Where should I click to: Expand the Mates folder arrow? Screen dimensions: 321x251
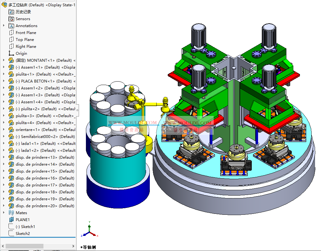4,213
